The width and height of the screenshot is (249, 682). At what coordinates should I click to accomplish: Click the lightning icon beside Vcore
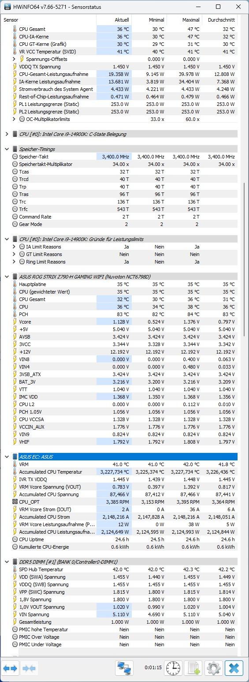(15, 322)
